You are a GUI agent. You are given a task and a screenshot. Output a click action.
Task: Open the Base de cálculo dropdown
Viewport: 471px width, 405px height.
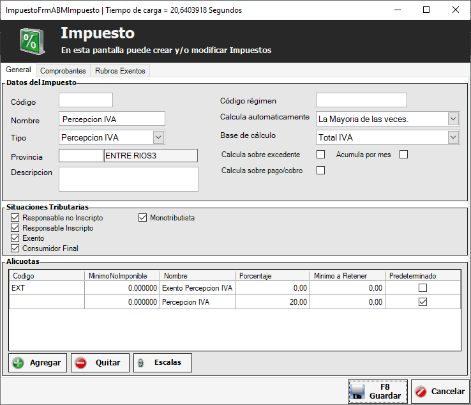(x=453, y=137)
